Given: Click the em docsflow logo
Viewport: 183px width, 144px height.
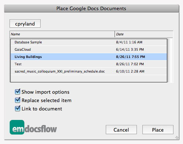Looking at the screenshot, I should (33, 127).
